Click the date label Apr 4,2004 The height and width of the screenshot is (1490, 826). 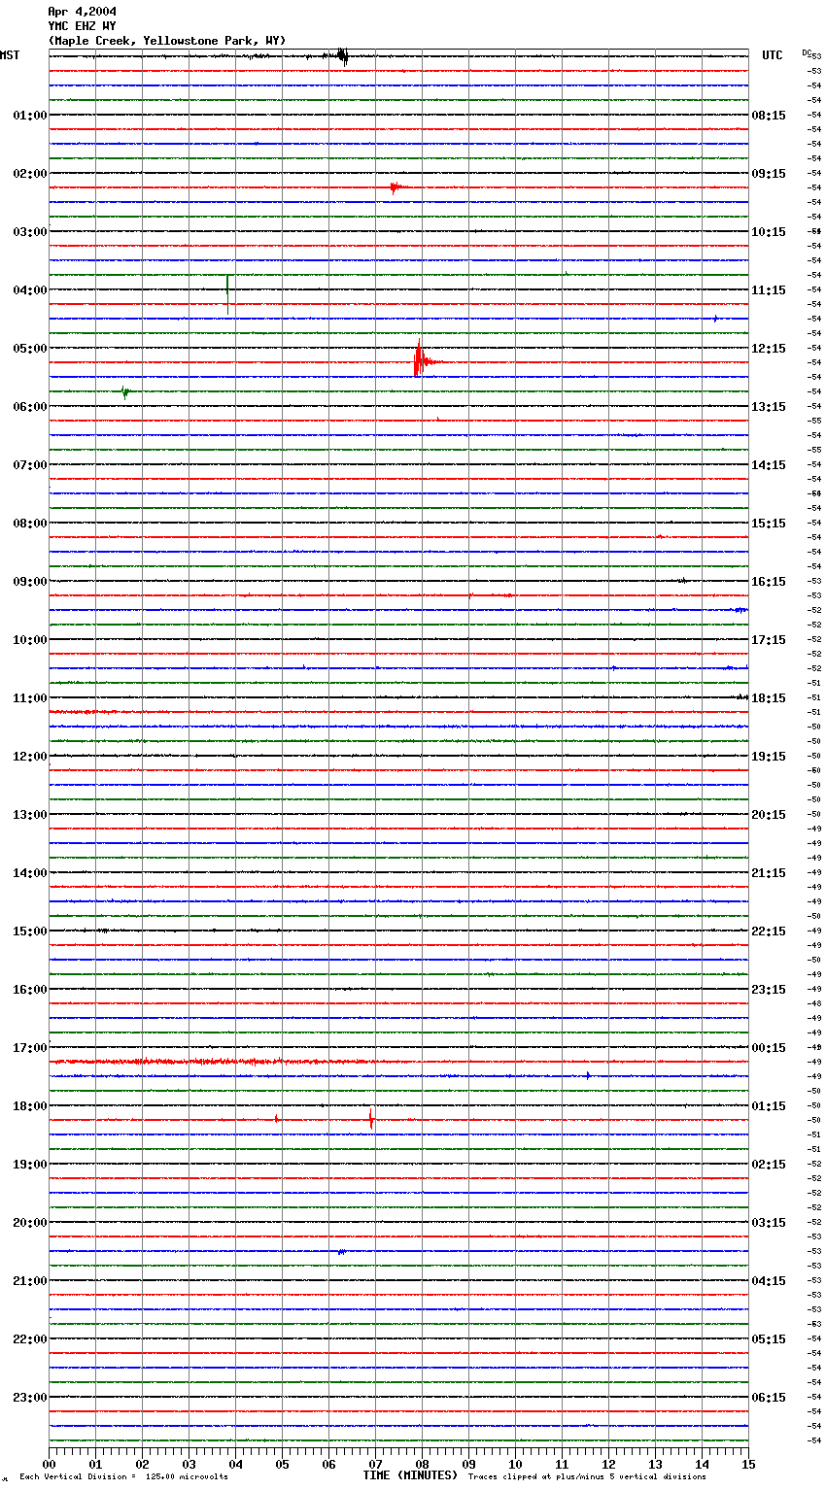click(82, 12)
